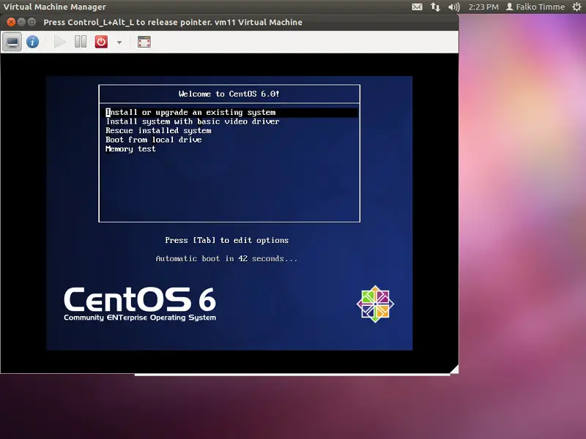Open the sound volume indicator
The width and height of the screenshot is (586, 439).
[454, 7]
